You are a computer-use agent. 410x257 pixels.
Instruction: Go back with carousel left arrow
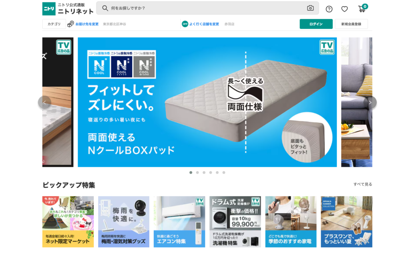tap(44, 102)
